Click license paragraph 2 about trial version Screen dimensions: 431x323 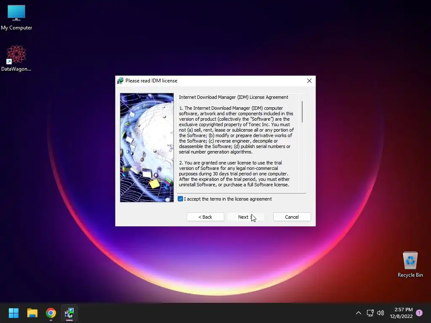click(234, 174)
